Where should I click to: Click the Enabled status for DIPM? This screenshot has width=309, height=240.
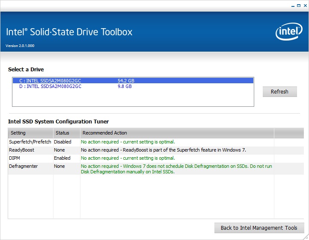[x=62, y=158]
